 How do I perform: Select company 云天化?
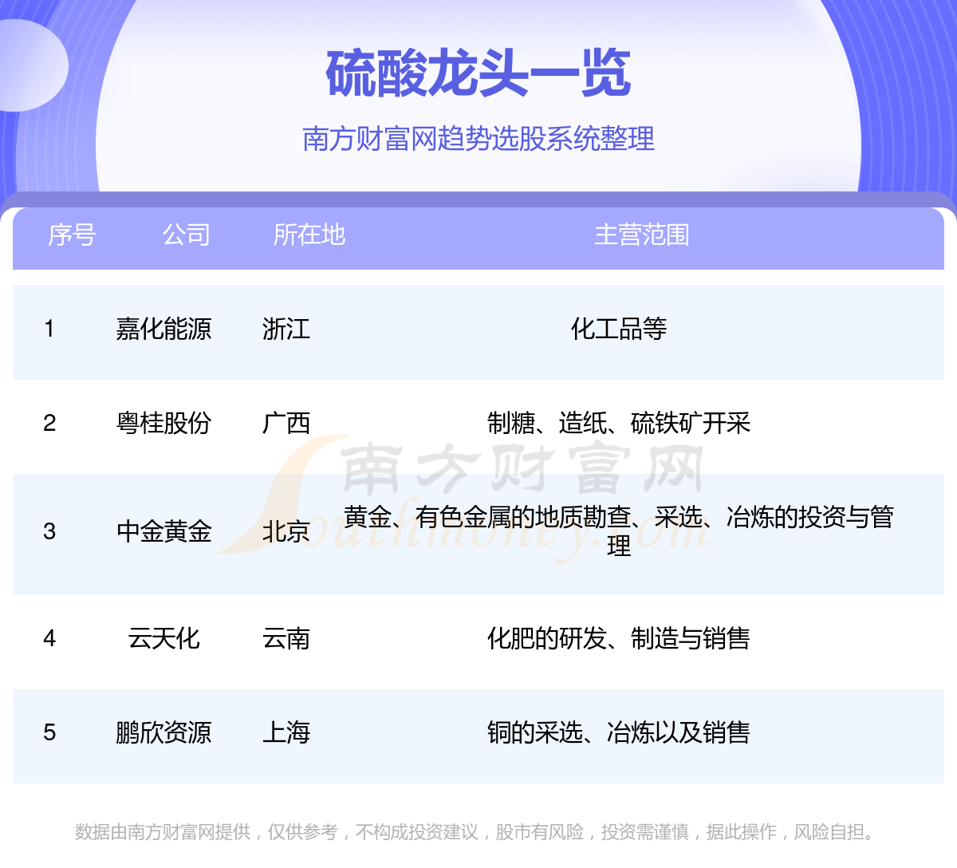coord(163,638)
